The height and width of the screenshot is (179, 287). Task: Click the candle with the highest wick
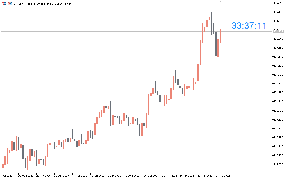point(209,18)
